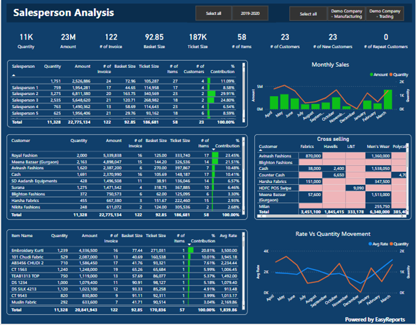Click the year slicer Select all button
The width and height of the screenshot is (416, 325).
coord(213,13)
